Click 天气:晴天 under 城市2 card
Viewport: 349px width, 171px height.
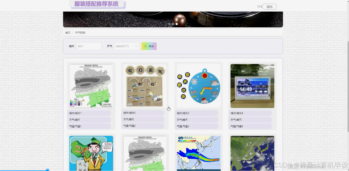click(129, 119)
